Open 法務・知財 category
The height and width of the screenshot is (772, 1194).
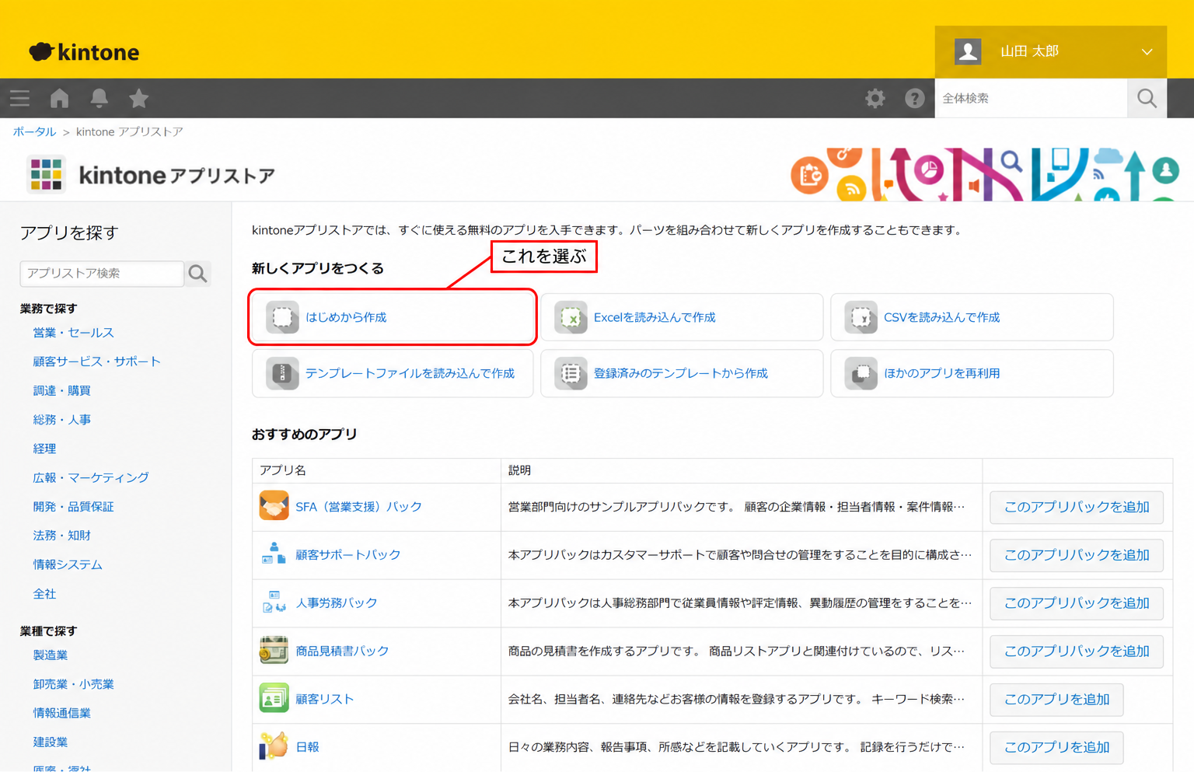pyautogui.click(x=61, y=536)
